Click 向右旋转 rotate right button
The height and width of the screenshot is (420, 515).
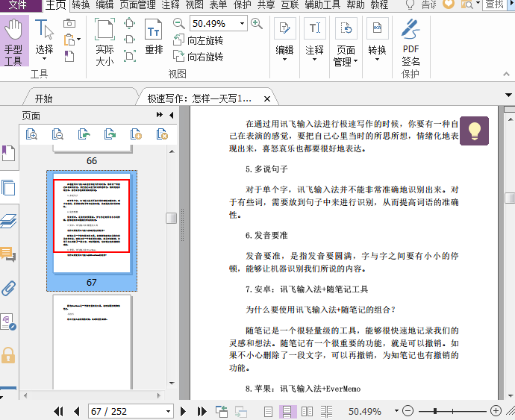[x=198, y=57]
